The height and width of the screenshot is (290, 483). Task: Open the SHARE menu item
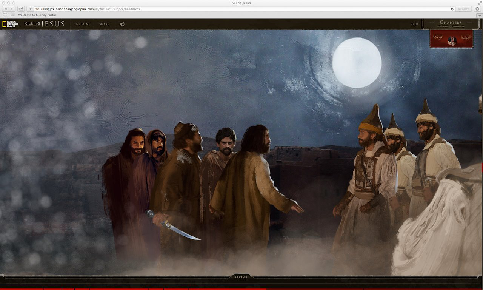[x=104, y=24]
